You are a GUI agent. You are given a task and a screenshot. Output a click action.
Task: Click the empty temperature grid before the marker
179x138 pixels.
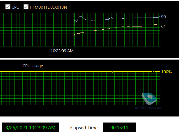[x=37, y=30]
